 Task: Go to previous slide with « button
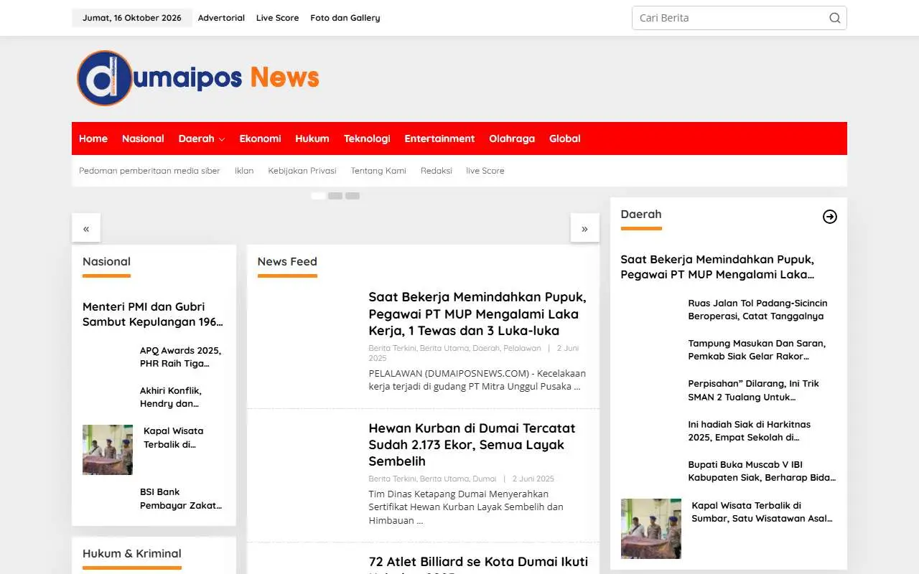pyautogui.click(x=86, y=228)
